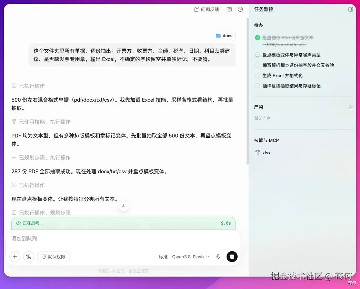Click the chat vertical scrollbar
The image size is (360, 289).
coord(248,91)
